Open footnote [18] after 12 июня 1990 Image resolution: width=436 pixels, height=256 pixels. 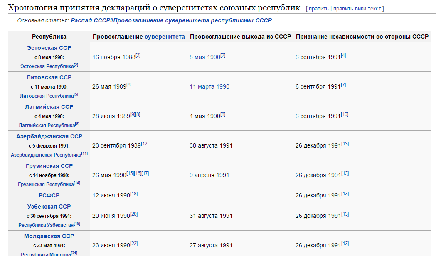(134, 194)
